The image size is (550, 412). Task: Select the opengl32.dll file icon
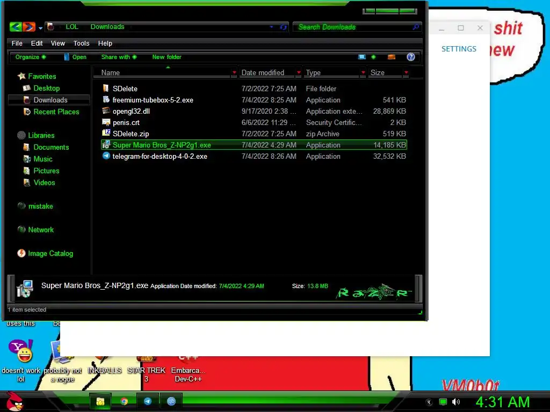pos(106,111)
